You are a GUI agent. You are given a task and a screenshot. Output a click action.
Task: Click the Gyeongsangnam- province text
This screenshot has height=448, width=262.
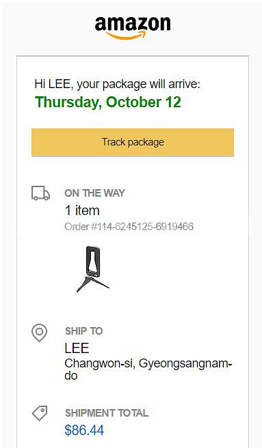(x=185, y=364)
